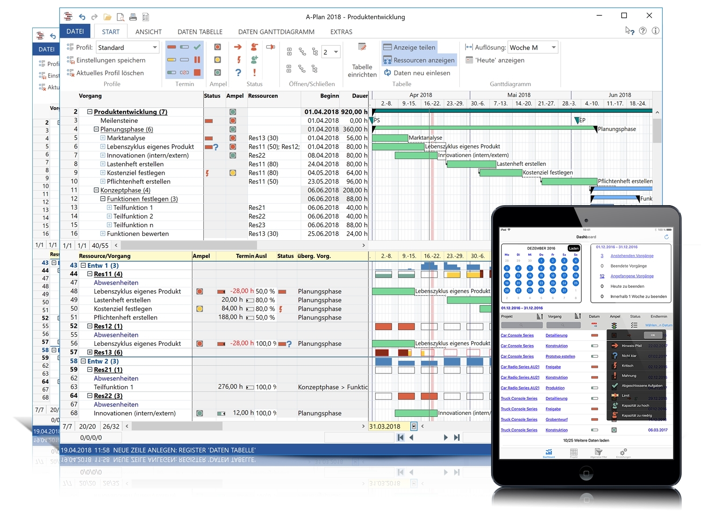Switch to the DATEN GANTTDIAGRAMM ribbon tab
701x514 pixels.
click(276, 32)
